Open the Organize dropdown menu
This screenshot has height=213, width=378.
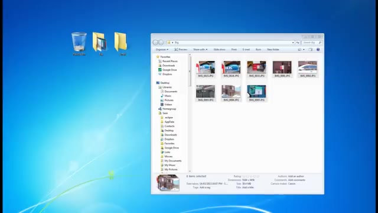coord(162,50)
